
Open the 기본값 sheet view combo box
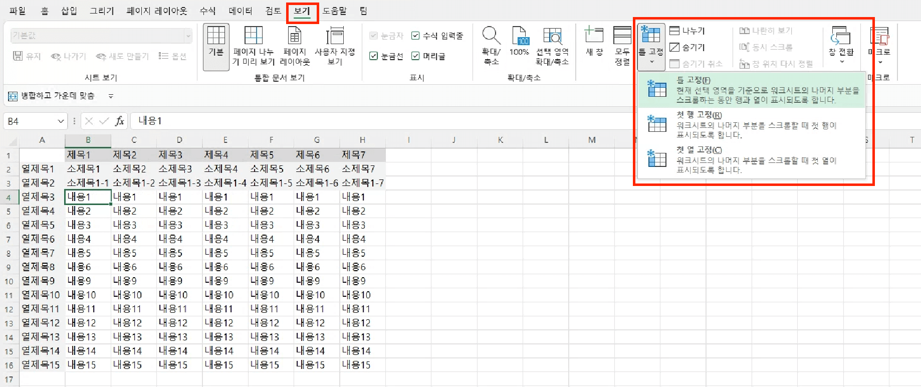(101, 36)
